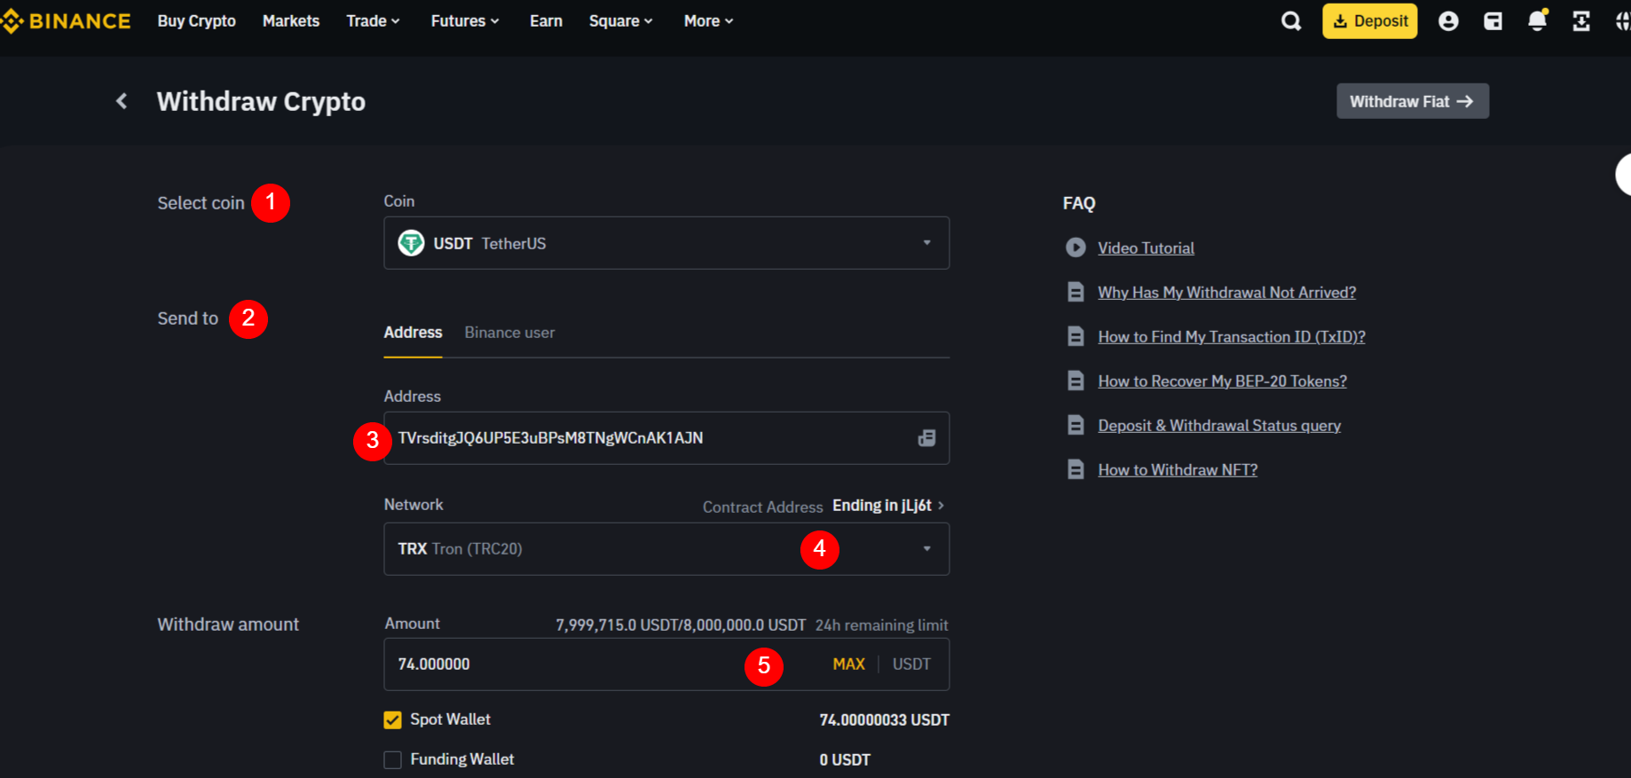Expand the Futures menu
This screenshot has width=1631, height=778.
point(465,20)
